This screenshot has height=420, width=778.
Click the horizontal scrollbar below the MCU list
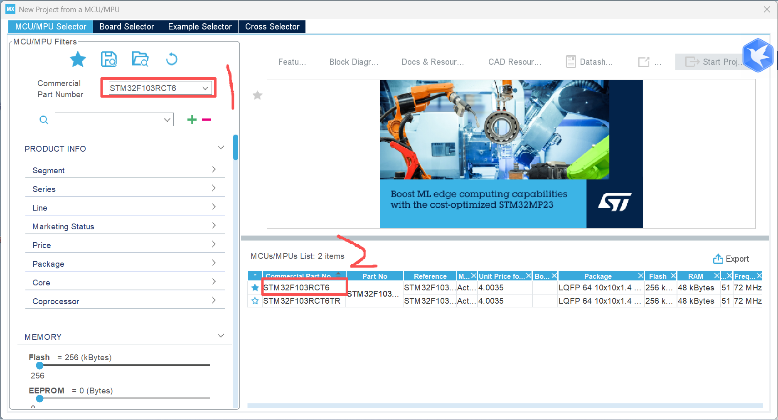[x=505, y=405]
